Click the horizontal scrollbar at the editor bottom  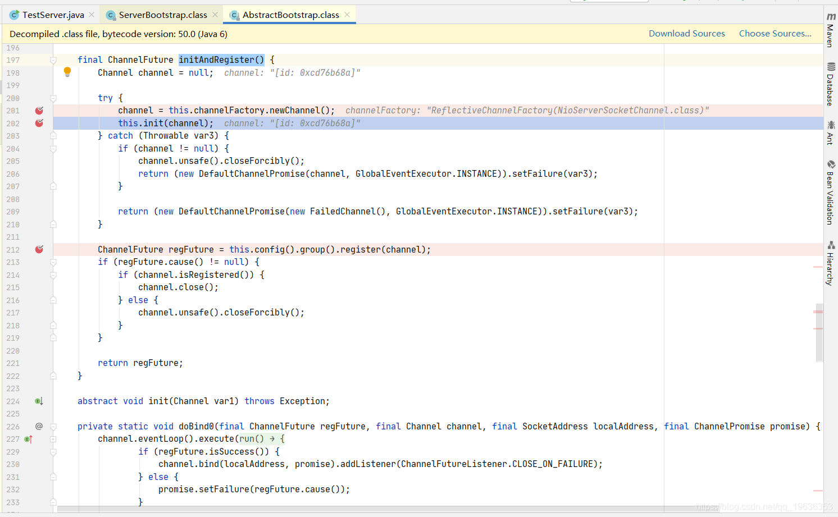coord(388,509)
